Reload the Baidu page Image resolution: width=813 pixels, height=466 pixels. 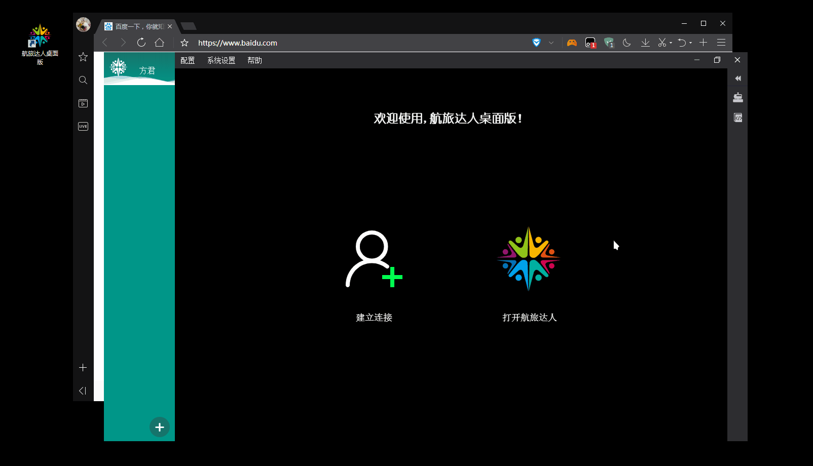pos(141,43)
